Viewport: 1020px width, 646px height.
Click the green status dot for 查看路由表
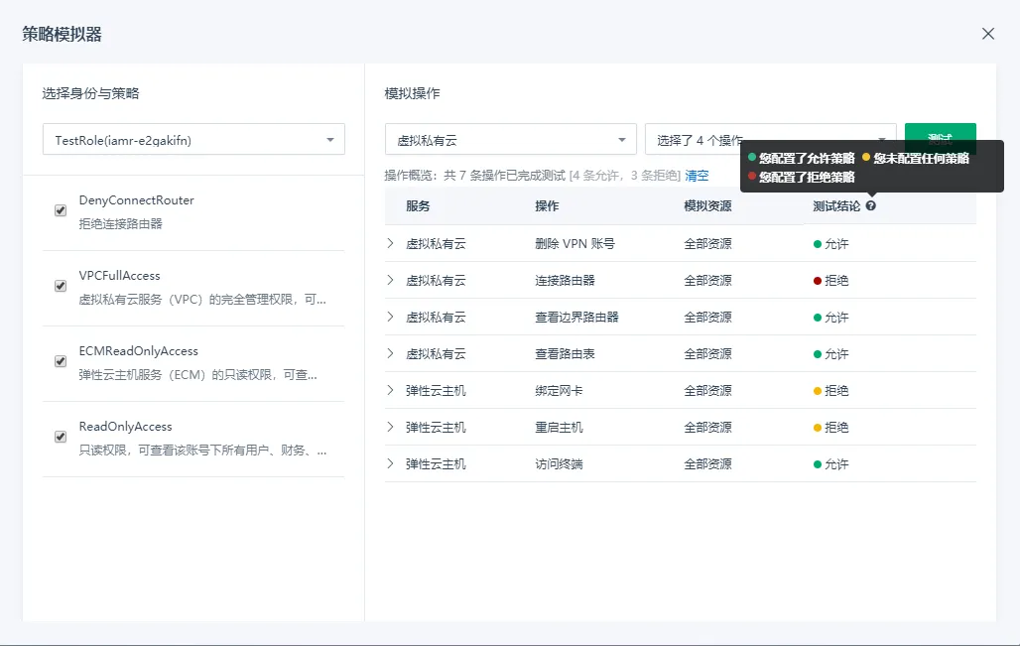tap(818, 354)
